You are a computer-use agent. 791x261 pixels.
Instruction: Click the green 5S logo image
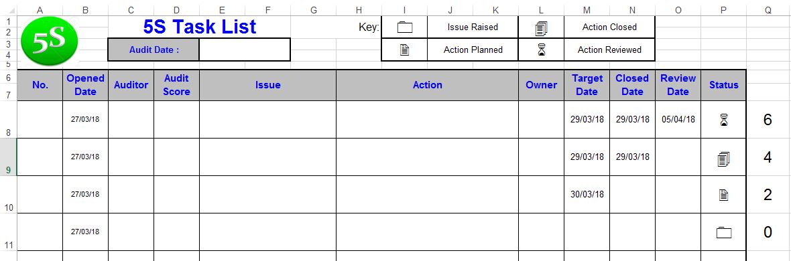(x=49, y=41)
